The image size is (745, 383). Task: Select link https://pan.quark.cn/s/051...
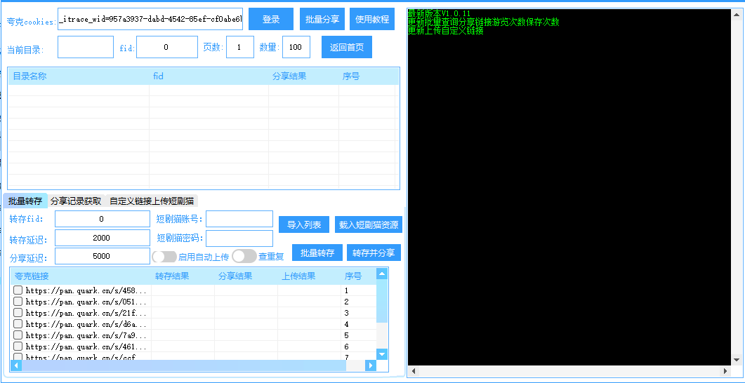tap(86, 302)
